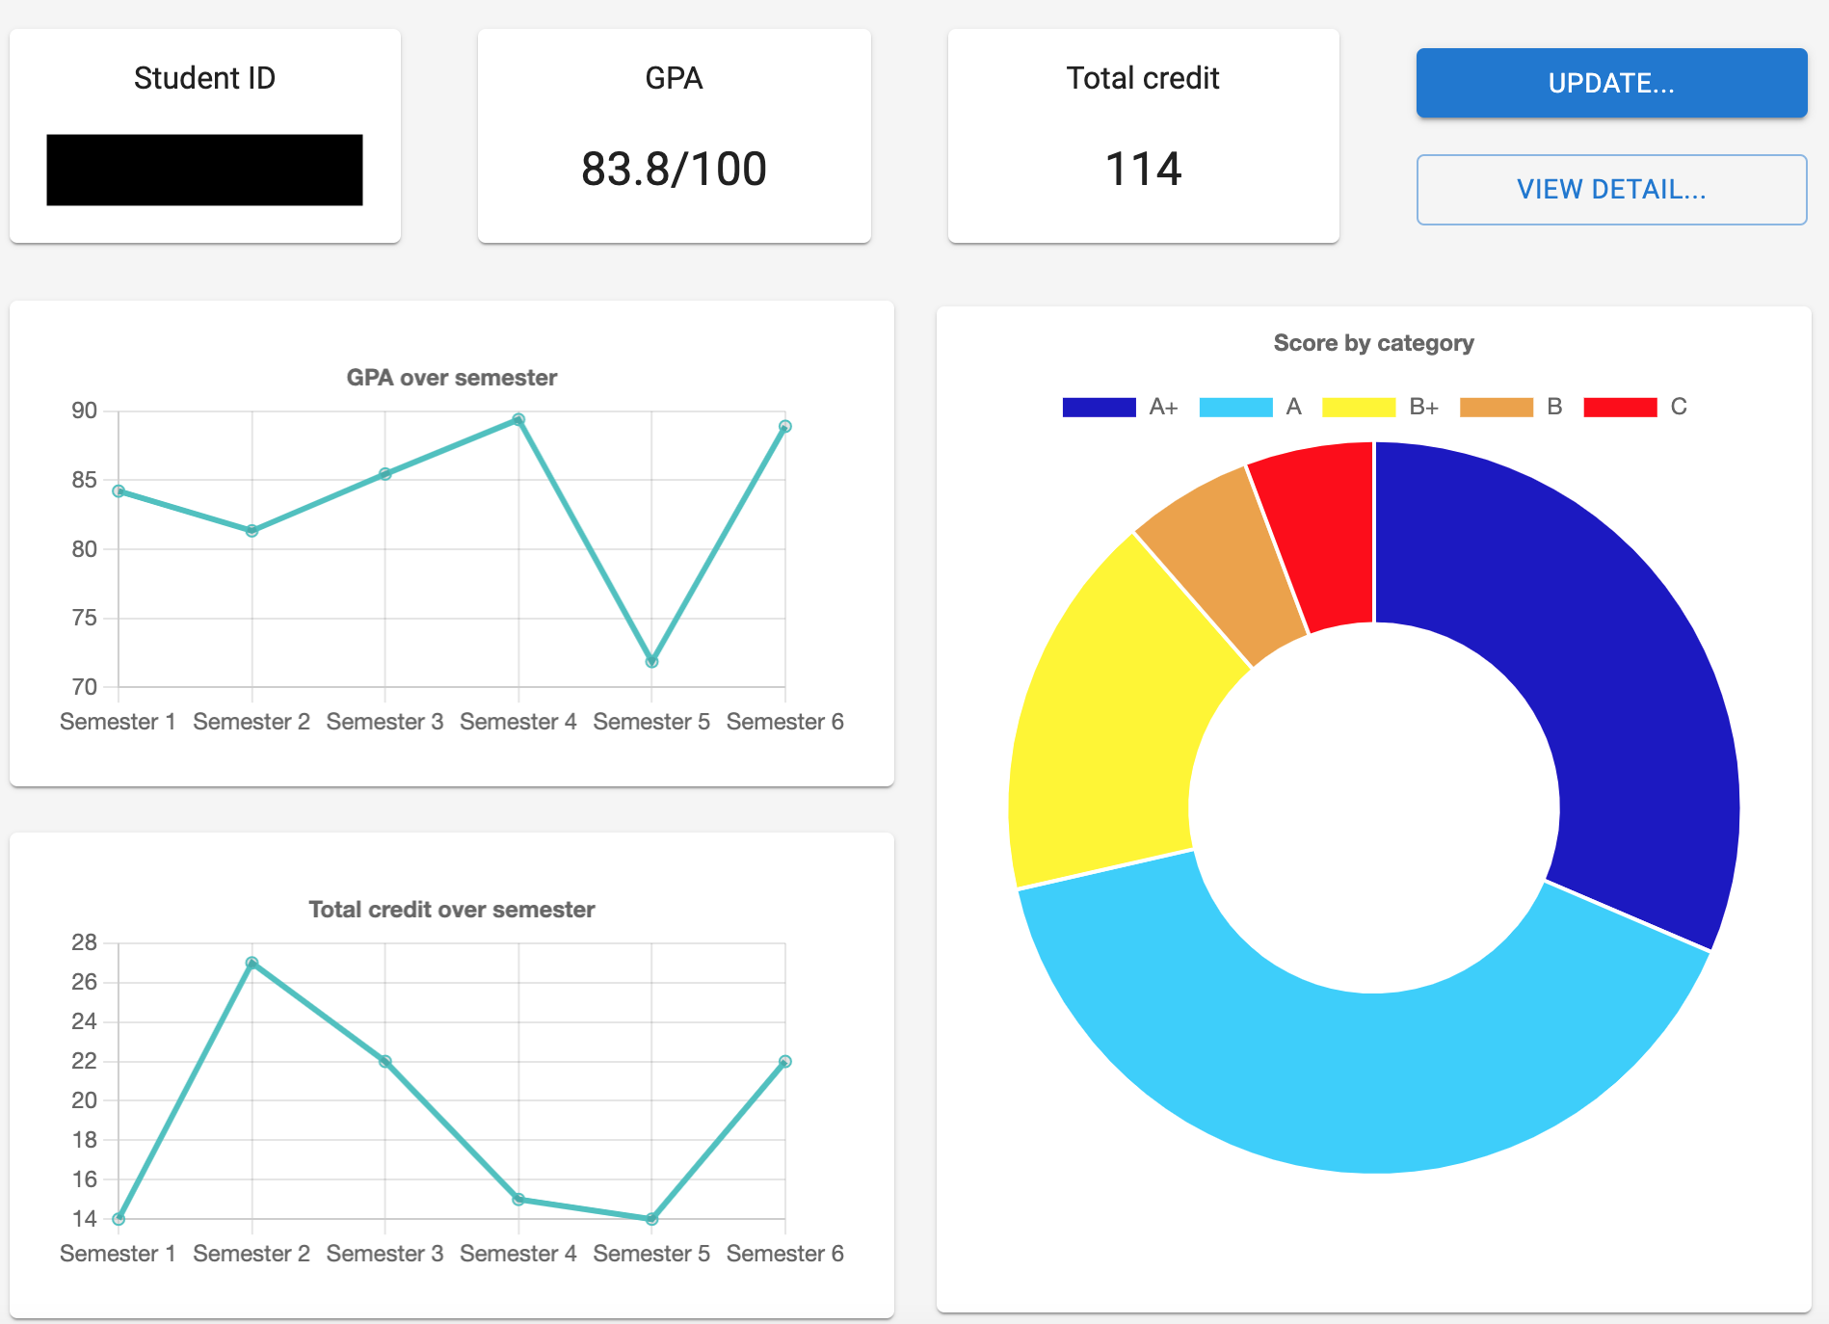
Task: Click the 'Total credit over semester' title
Action: pos(452,910)
